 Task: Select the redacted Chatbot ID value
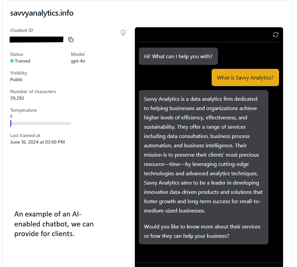point(37,40)
